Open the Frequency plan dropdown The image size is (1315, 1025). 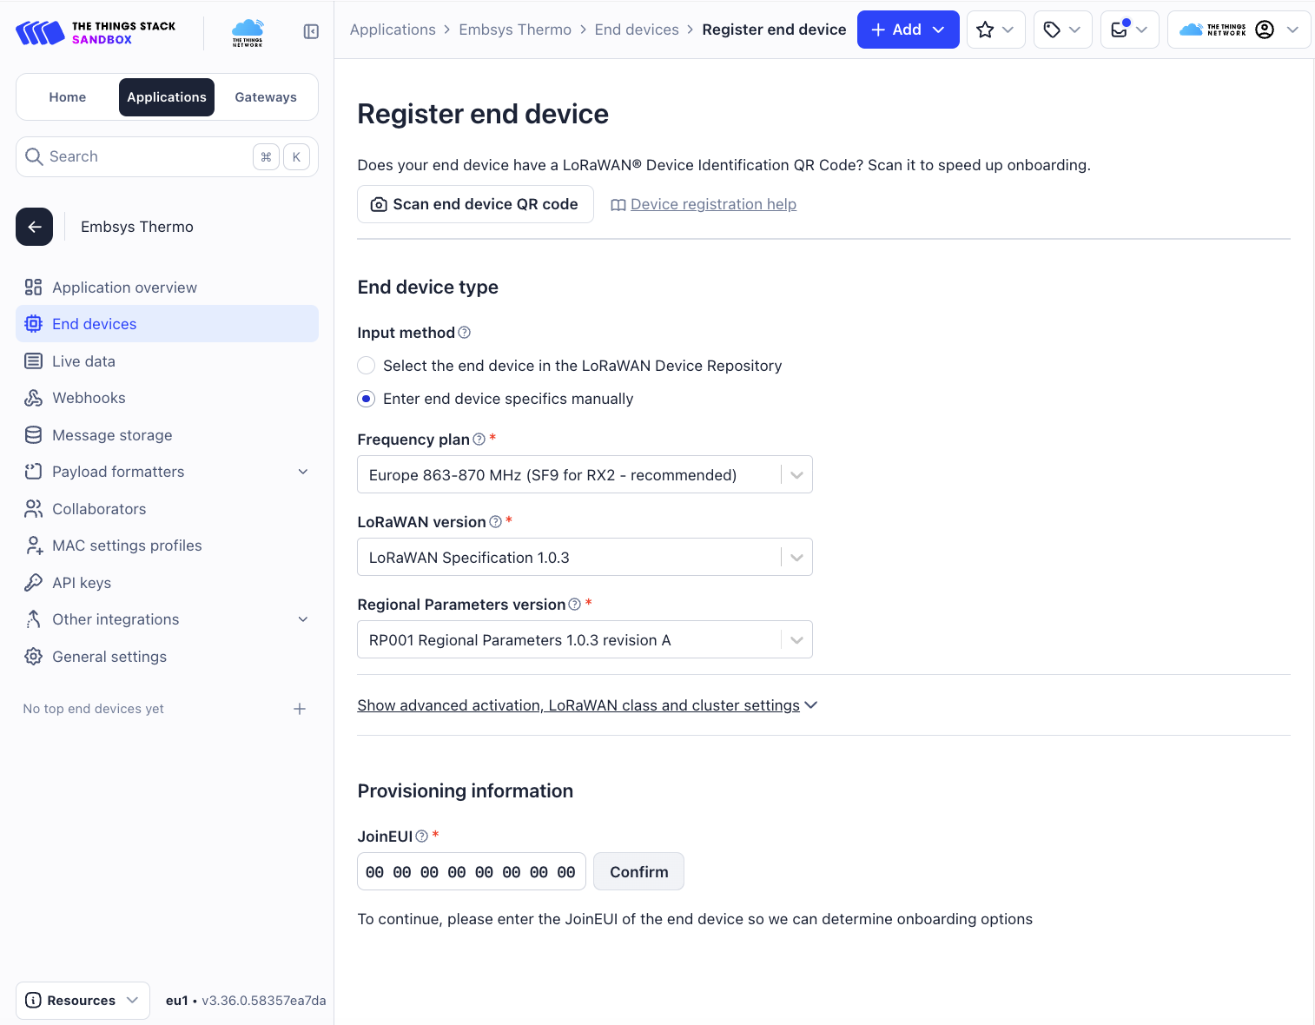[x=585, y=475]
